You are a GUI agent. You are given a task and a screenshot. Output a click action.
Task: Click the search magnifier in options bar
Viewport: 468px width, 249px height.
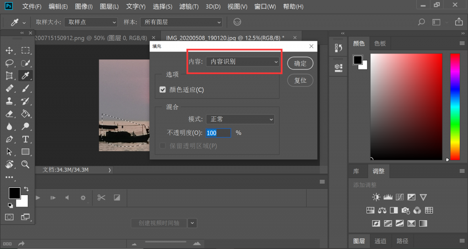pos(421,22)
